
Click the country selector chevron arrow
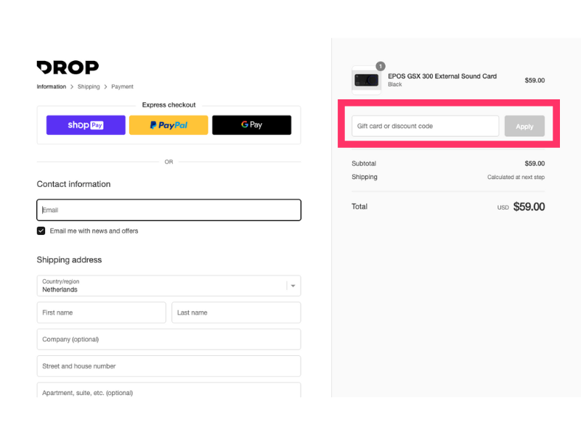click(293, 286)
